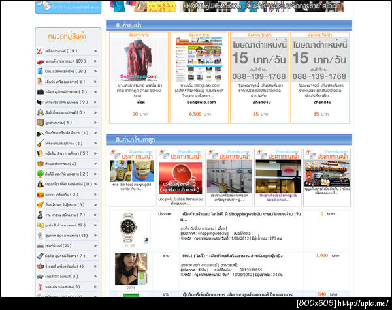Screen dimensions: 392x310
Task: Open the crown jewelry category icon
Action: tap(41, 266)
